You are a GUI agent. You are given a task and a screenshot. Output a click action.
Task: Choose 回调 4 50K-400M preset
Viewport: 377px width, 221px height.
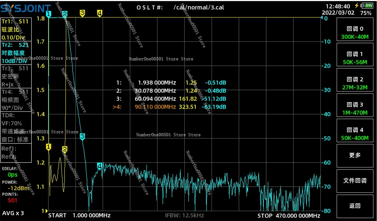coord(355,130)
